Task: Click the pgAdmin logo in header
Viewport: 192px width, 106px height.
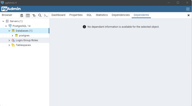Action: pyautogui.click(x=11, y=9)
